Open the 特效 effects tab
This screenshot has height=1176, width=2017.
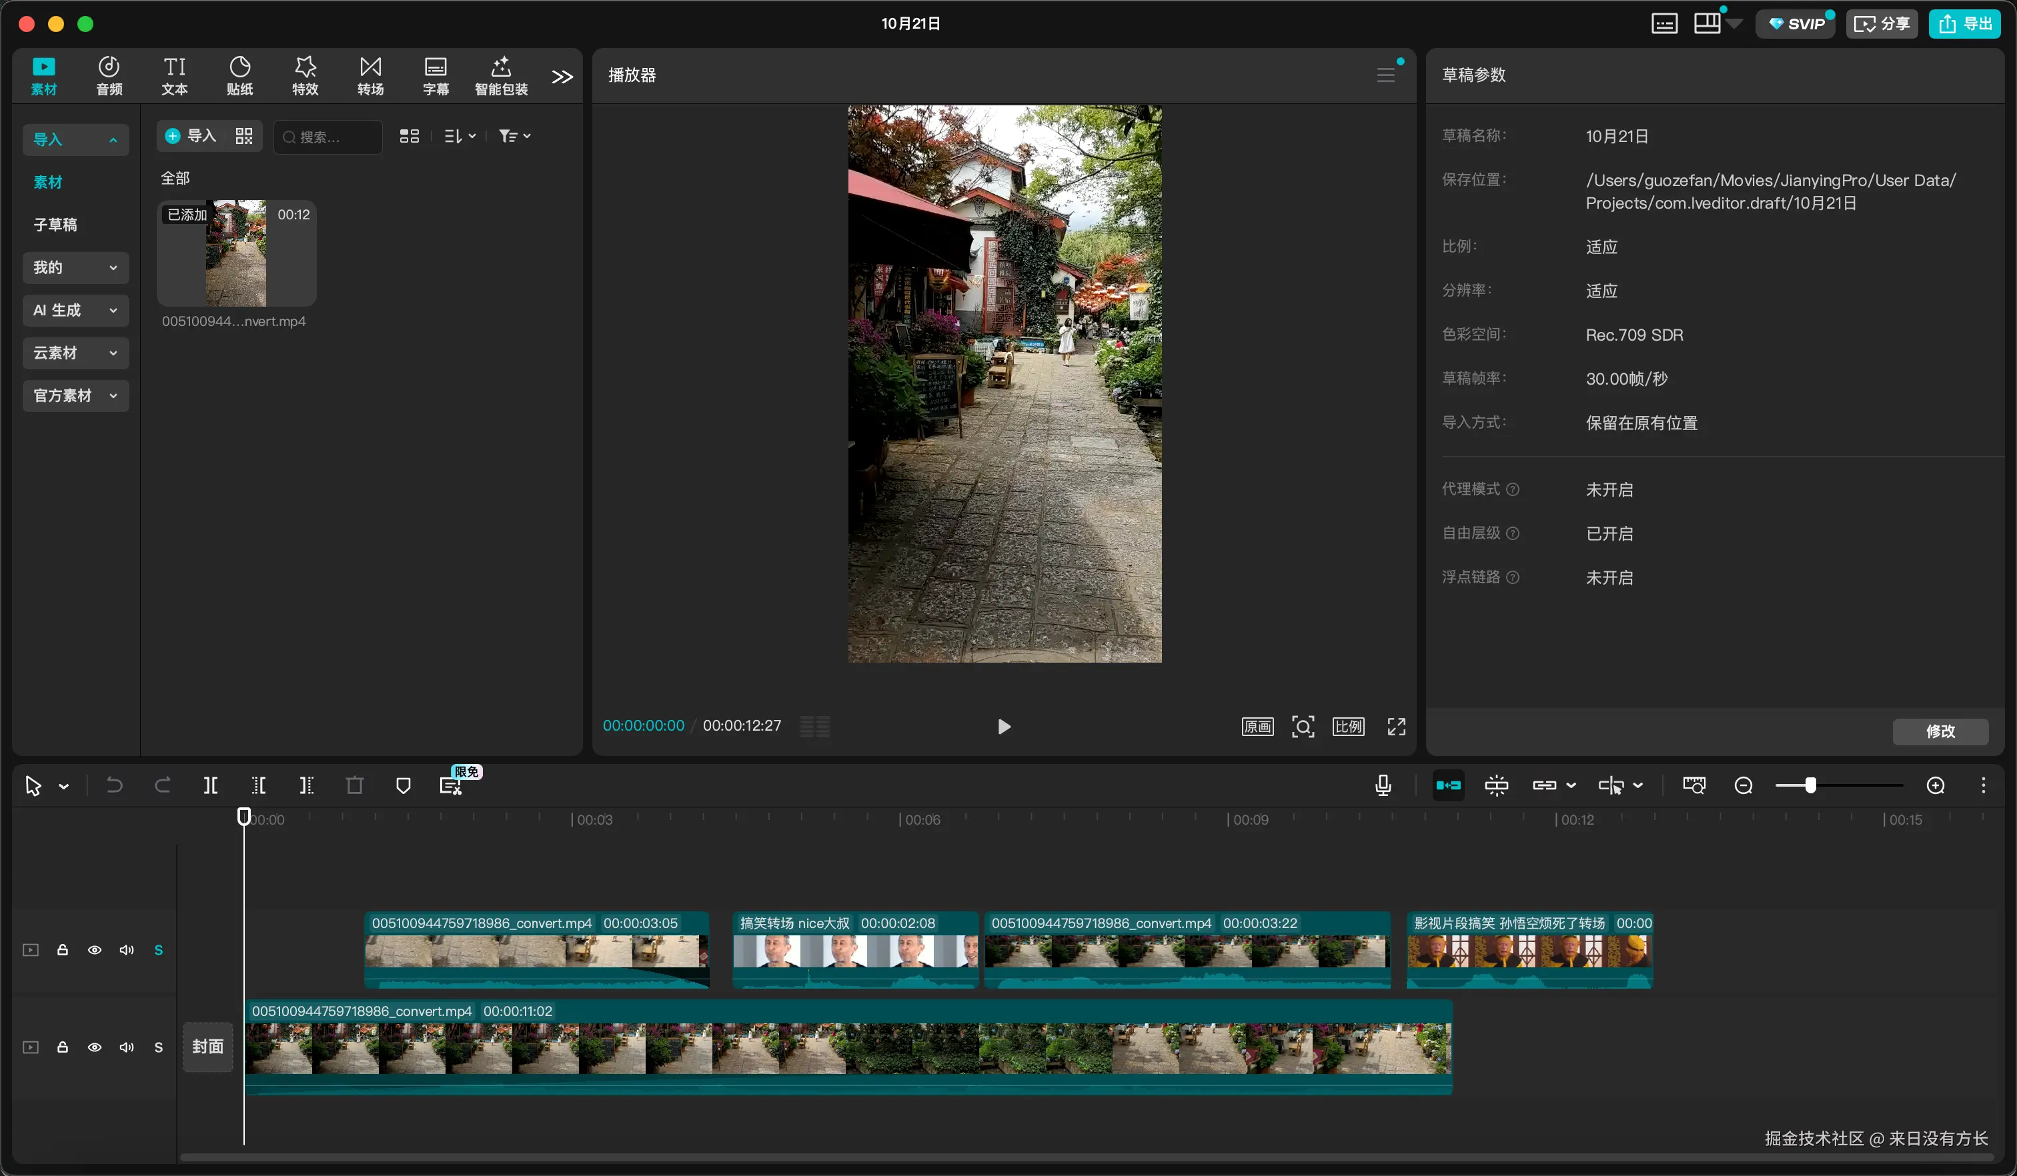tap(305, 75)
